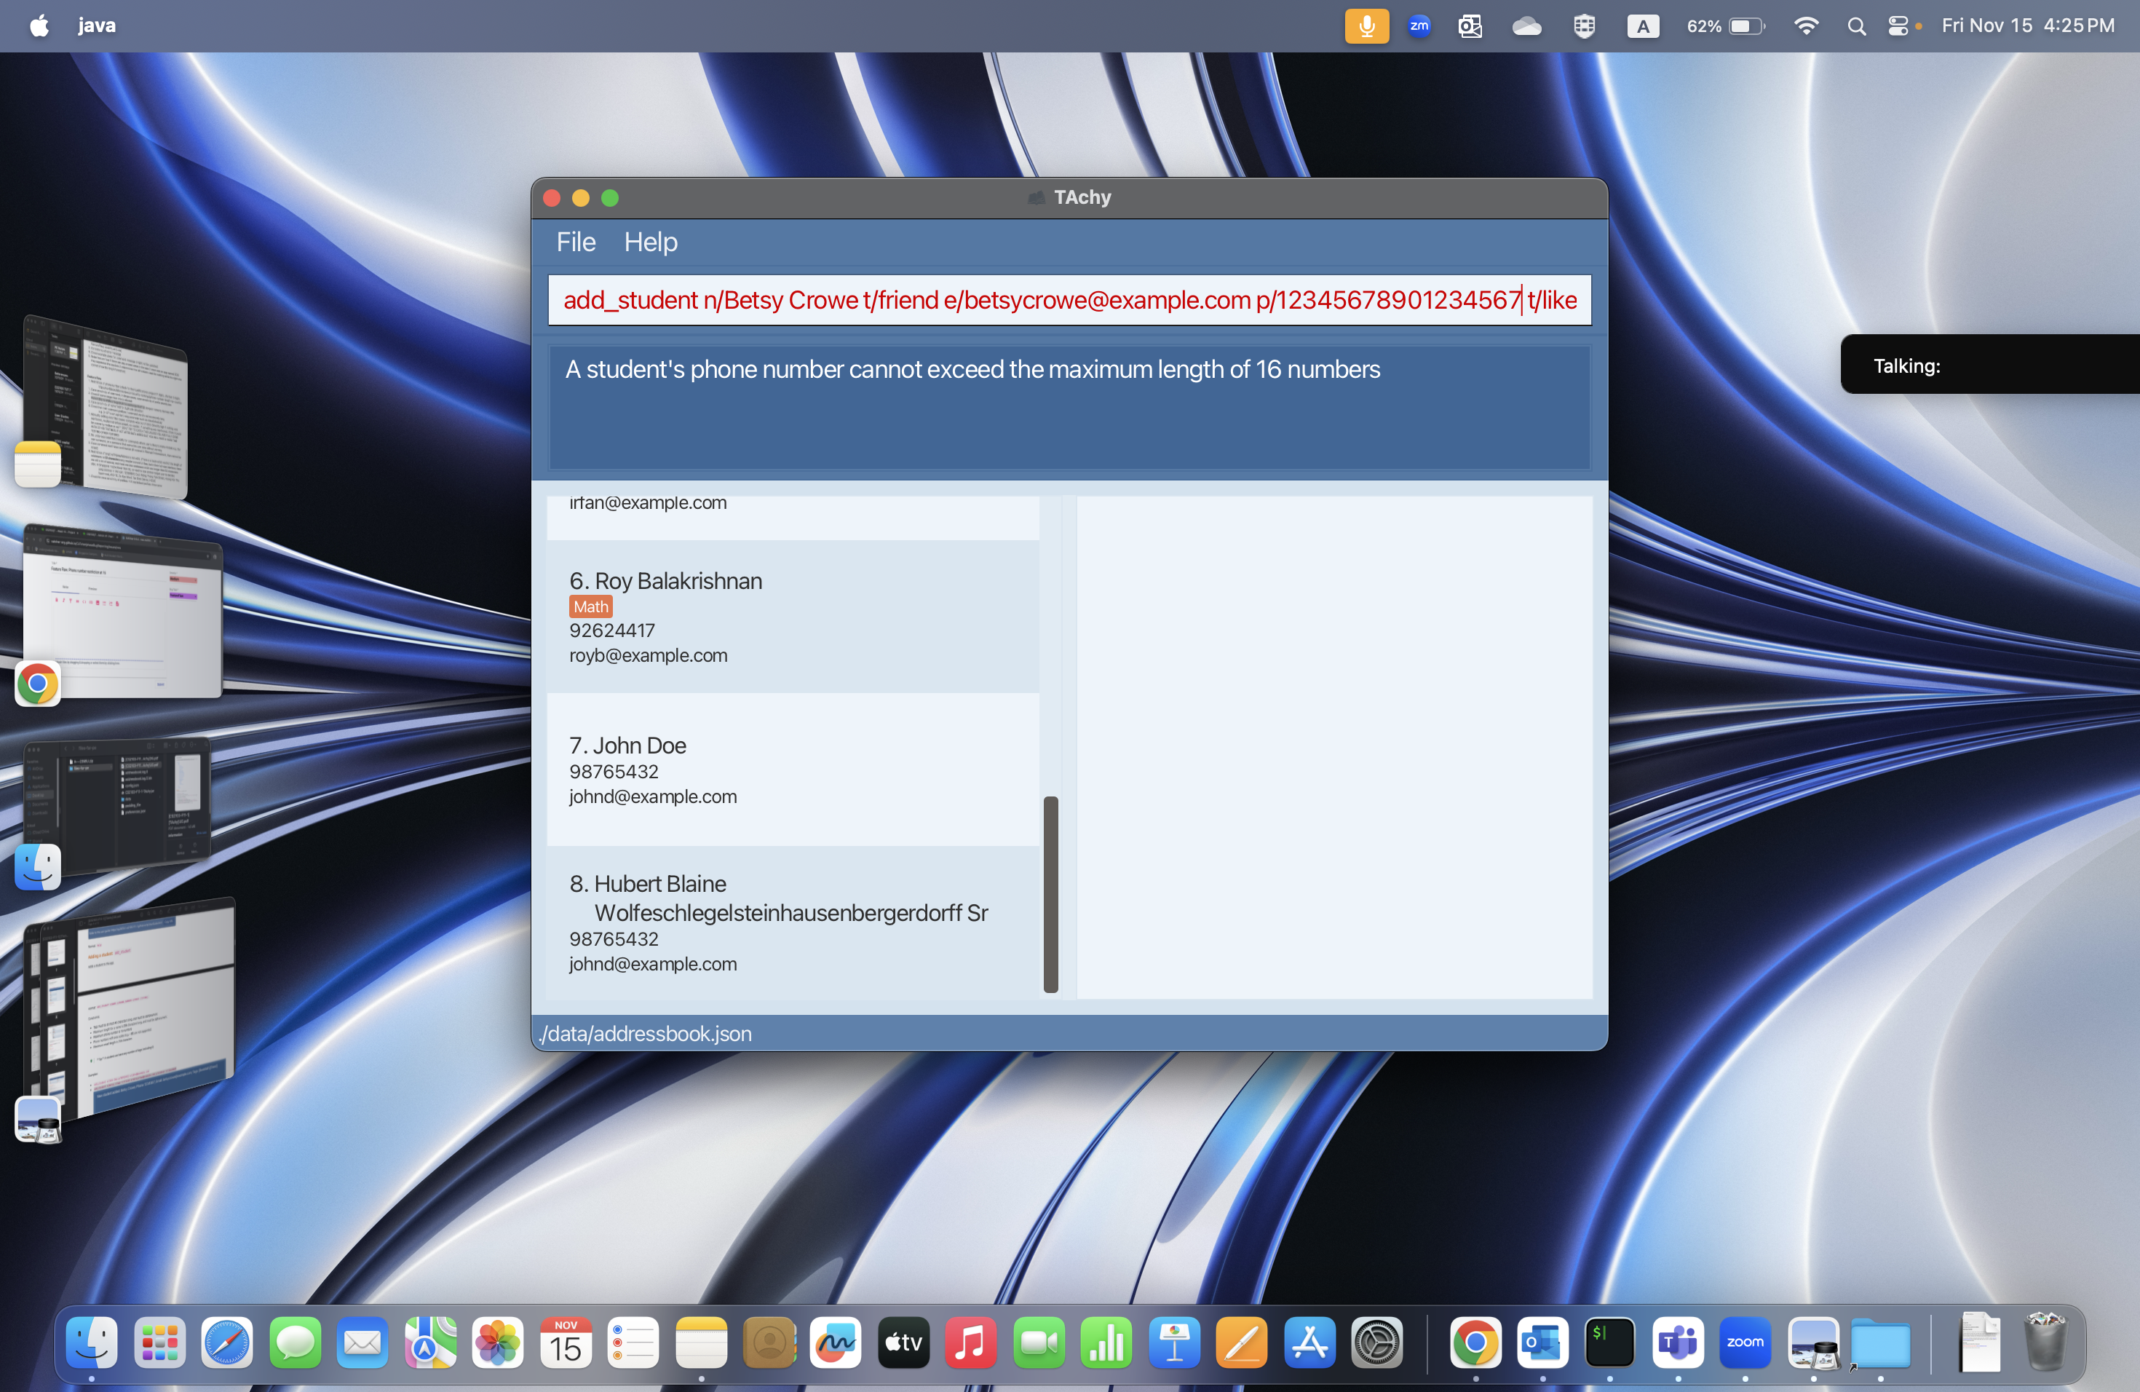The width and height of the screenshot is (2140, 1392).
Task: Open Freeform from the Dock
Action: pyautogui.click(x=836, y=1342)
